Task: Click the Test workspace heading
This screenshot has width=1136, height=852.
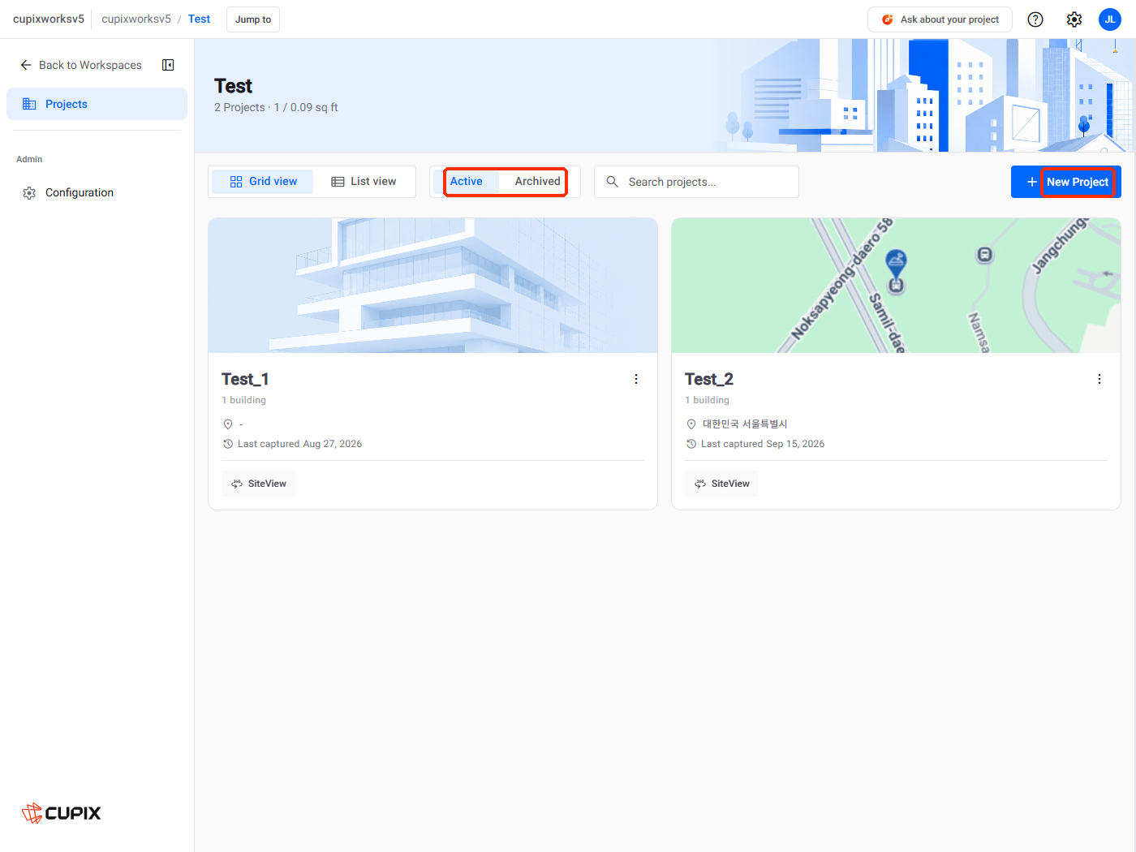Action: point(233,86)
